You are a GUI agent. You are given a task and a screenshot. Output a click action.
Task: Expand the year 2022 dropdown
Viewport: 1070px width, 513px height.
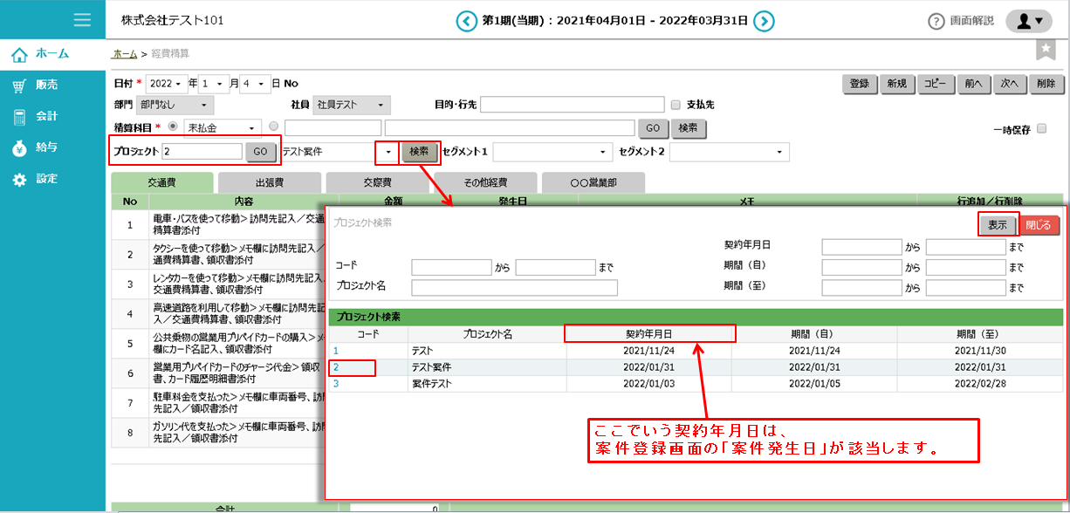[168, 84]
